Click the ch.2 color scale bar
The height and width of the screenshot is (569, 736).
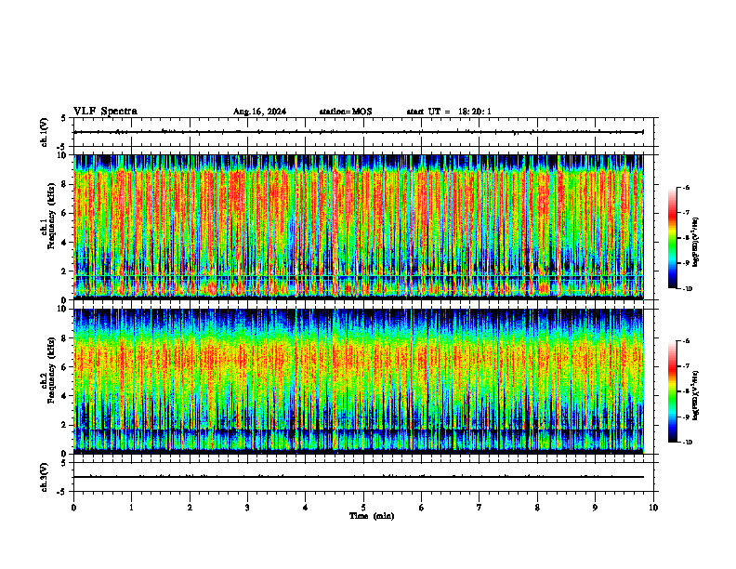pos(672,391)
